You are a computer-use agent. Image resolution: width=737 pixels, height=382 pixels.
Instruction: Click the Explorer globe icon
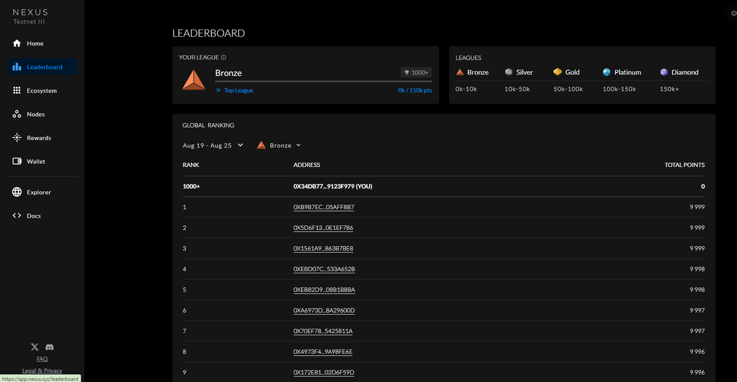(17, 192)
